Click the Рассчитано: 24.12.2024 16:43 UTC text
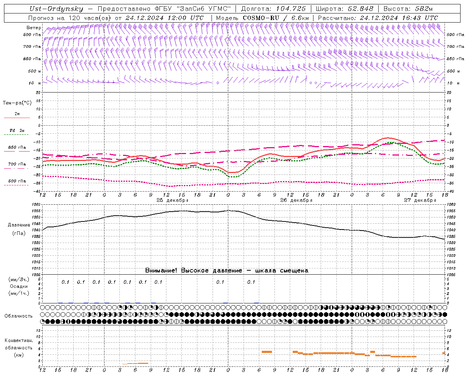The height and width of the screenshot is (373, 466). [x=378, y=18]
